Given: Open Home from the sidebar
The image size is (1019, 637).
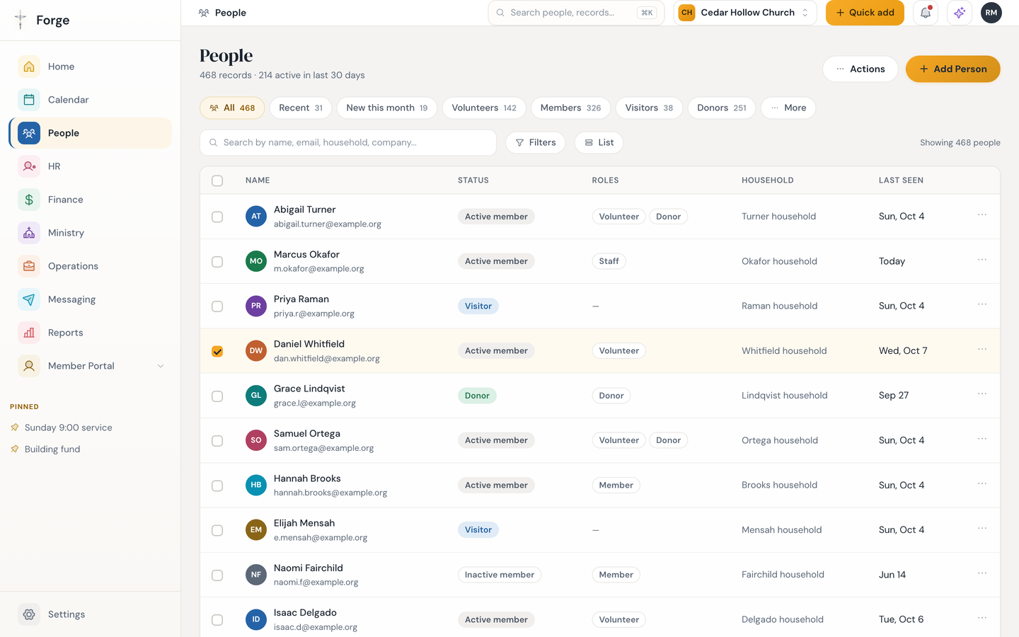Looking at the screenshot, I should click(90, 67).
